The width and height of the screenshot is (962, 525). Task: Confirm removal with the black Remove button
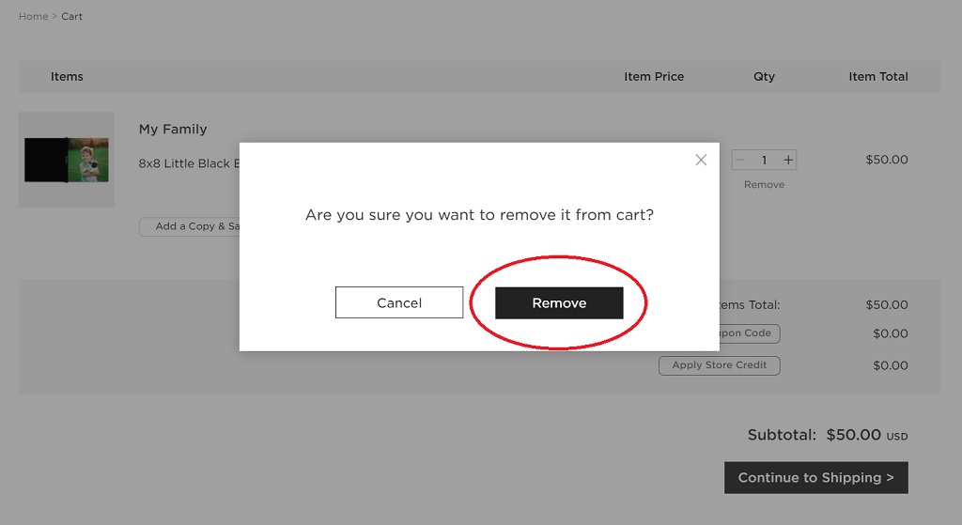click(559, 303)
